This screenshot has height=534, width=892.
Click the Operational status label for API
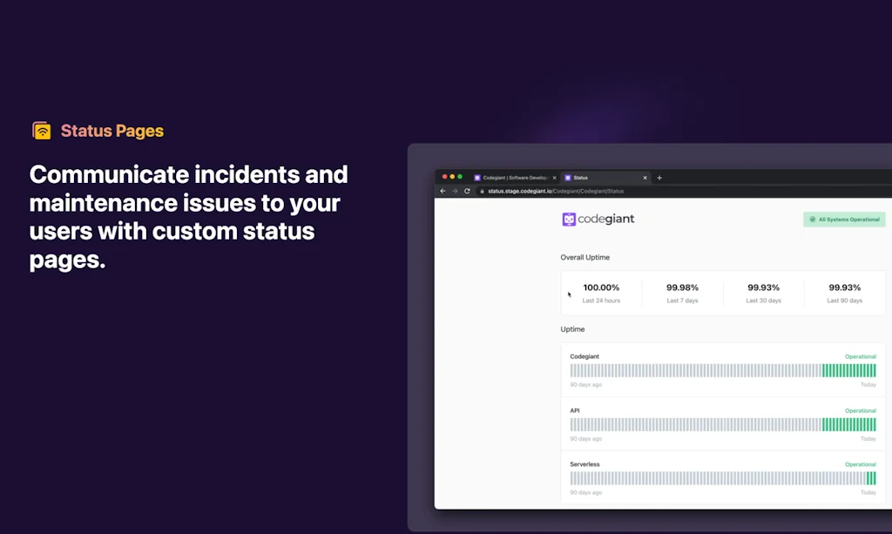860,410
